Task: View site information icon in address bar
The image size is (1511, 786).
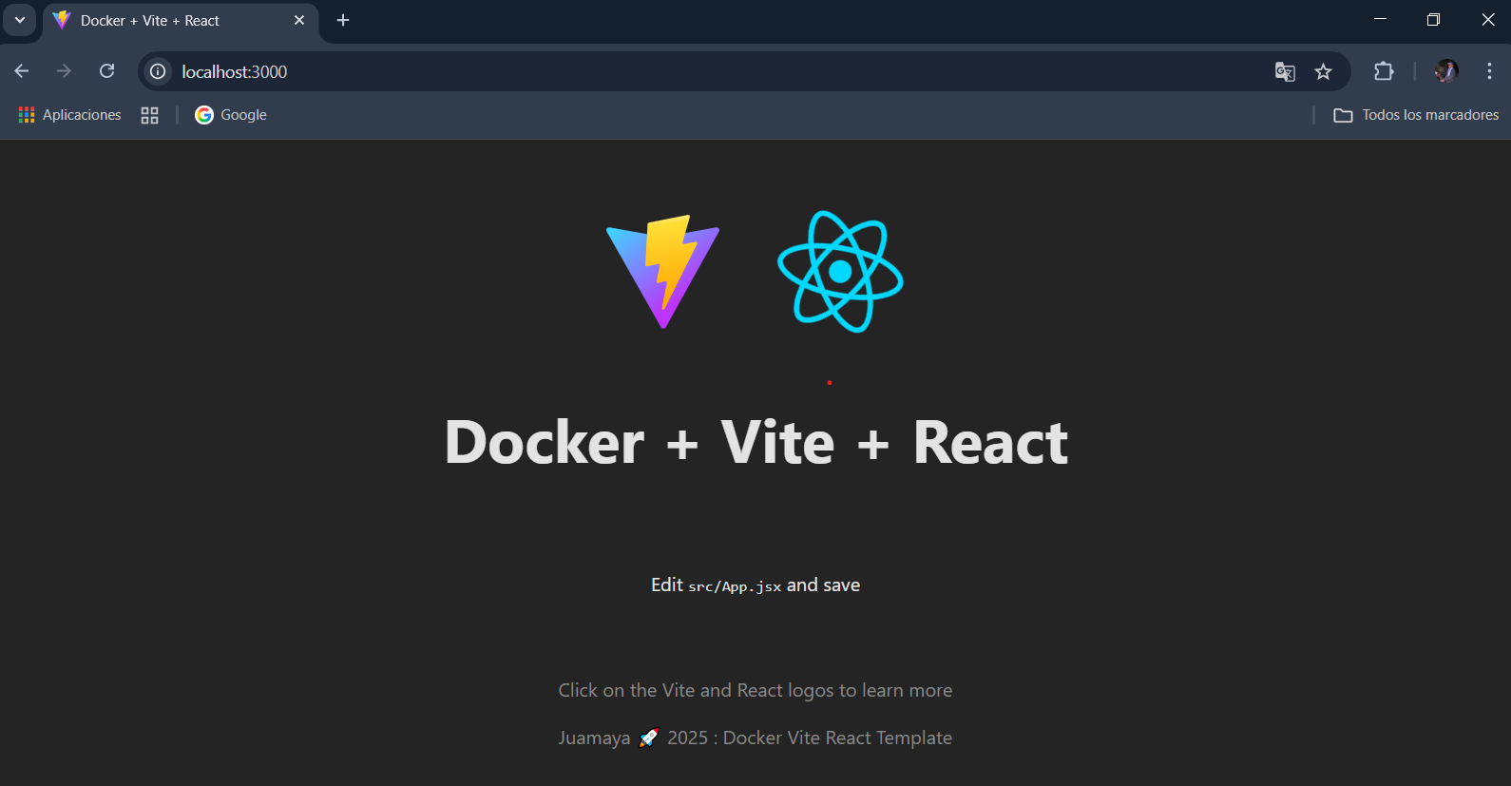Action: pos(158,71)
